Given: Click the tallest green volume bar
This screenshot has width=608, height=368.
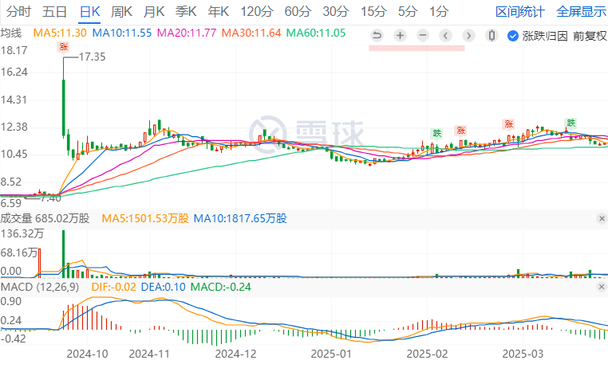Looking at the screenshot, I should 64,254.
